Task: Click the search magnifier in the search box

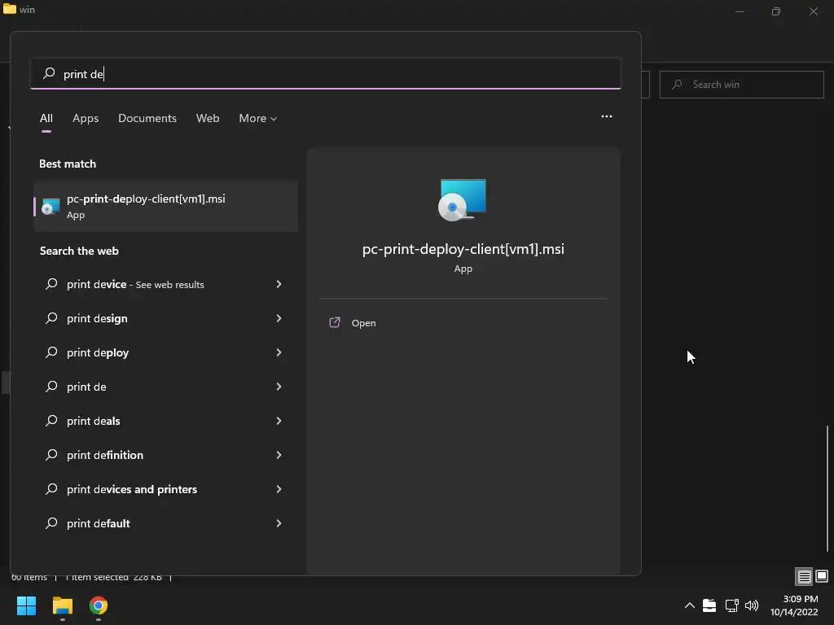Action: 49,73
